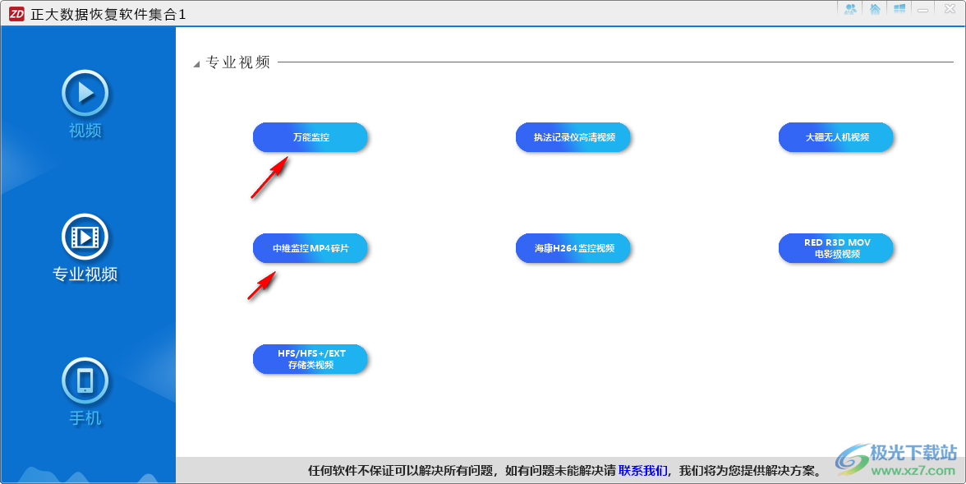Open the 手机 recovery section
966x484 pixels.
(x=85, y=391)
